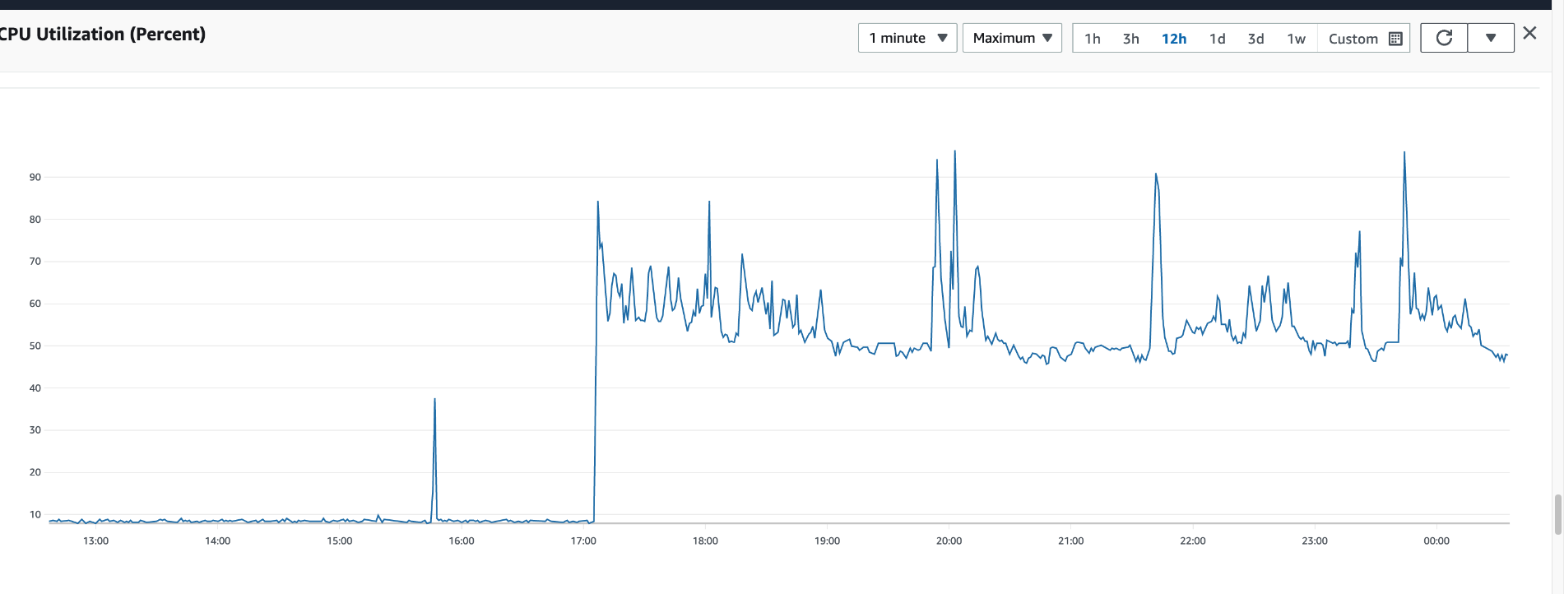The image size is (1564, 594).
Task: Click the 17:00 label on time axis
Action: click(583, 541)
